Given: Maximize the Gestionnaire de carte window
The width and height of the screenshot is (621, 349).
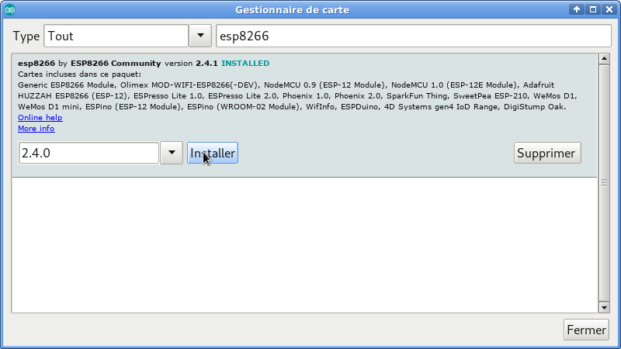Looking at the screenshot, I should click(x=593, y=9).
